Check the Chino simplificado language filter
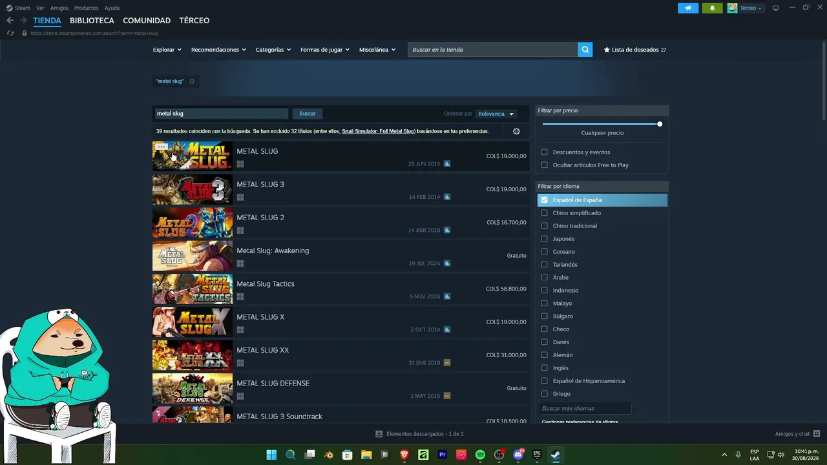Viewport: 827px width, 465px height. coord(545,213)
